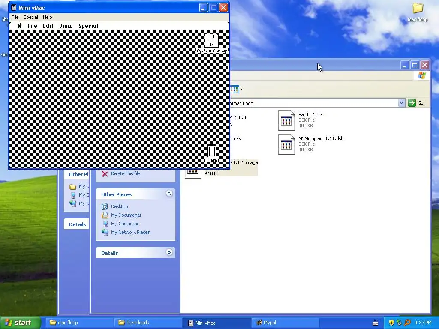Viewport: 439px width, 329px height.
Task: Maximize the mac floop Explorer window
Action: click(x=415, y=65)
